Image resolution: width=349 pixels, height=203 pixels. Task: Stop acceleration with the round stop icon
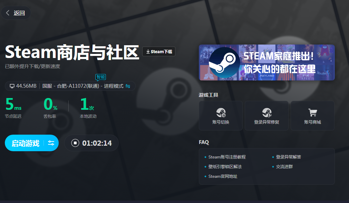pos(75,143)
